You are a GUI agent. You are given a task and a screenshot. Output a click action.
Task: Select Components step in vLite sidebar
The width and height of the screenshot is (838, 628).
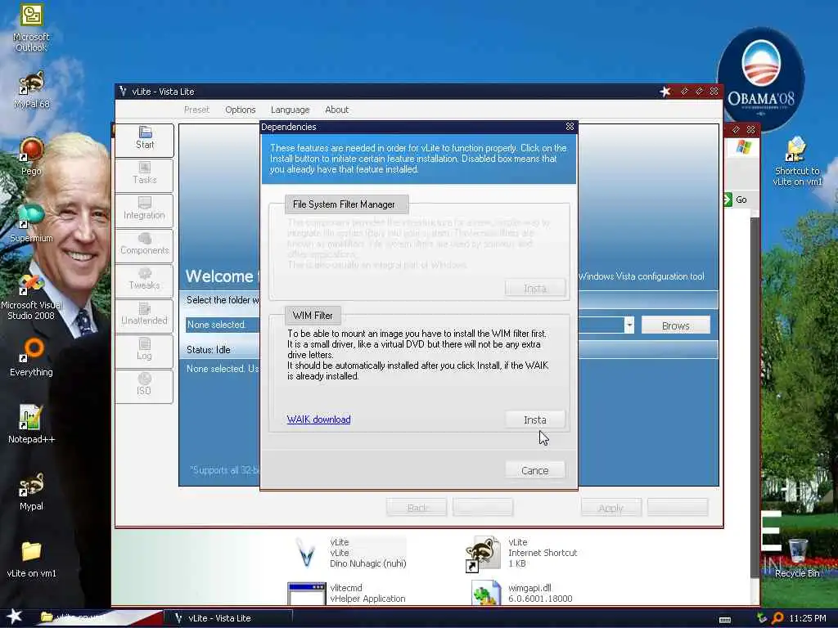[144, 245]
